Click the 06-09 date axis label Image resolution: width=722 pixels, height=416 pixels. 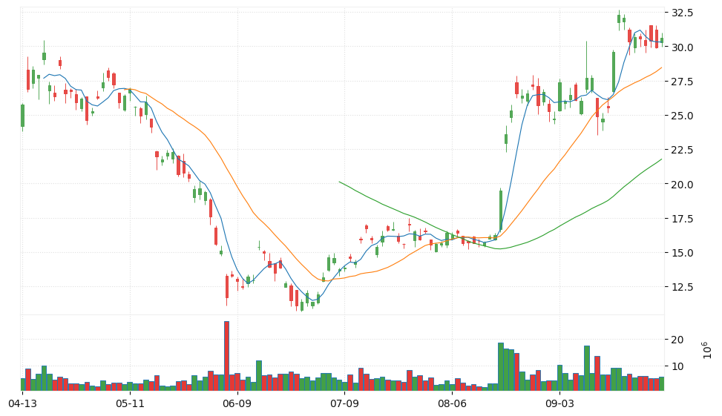point(237,403)
